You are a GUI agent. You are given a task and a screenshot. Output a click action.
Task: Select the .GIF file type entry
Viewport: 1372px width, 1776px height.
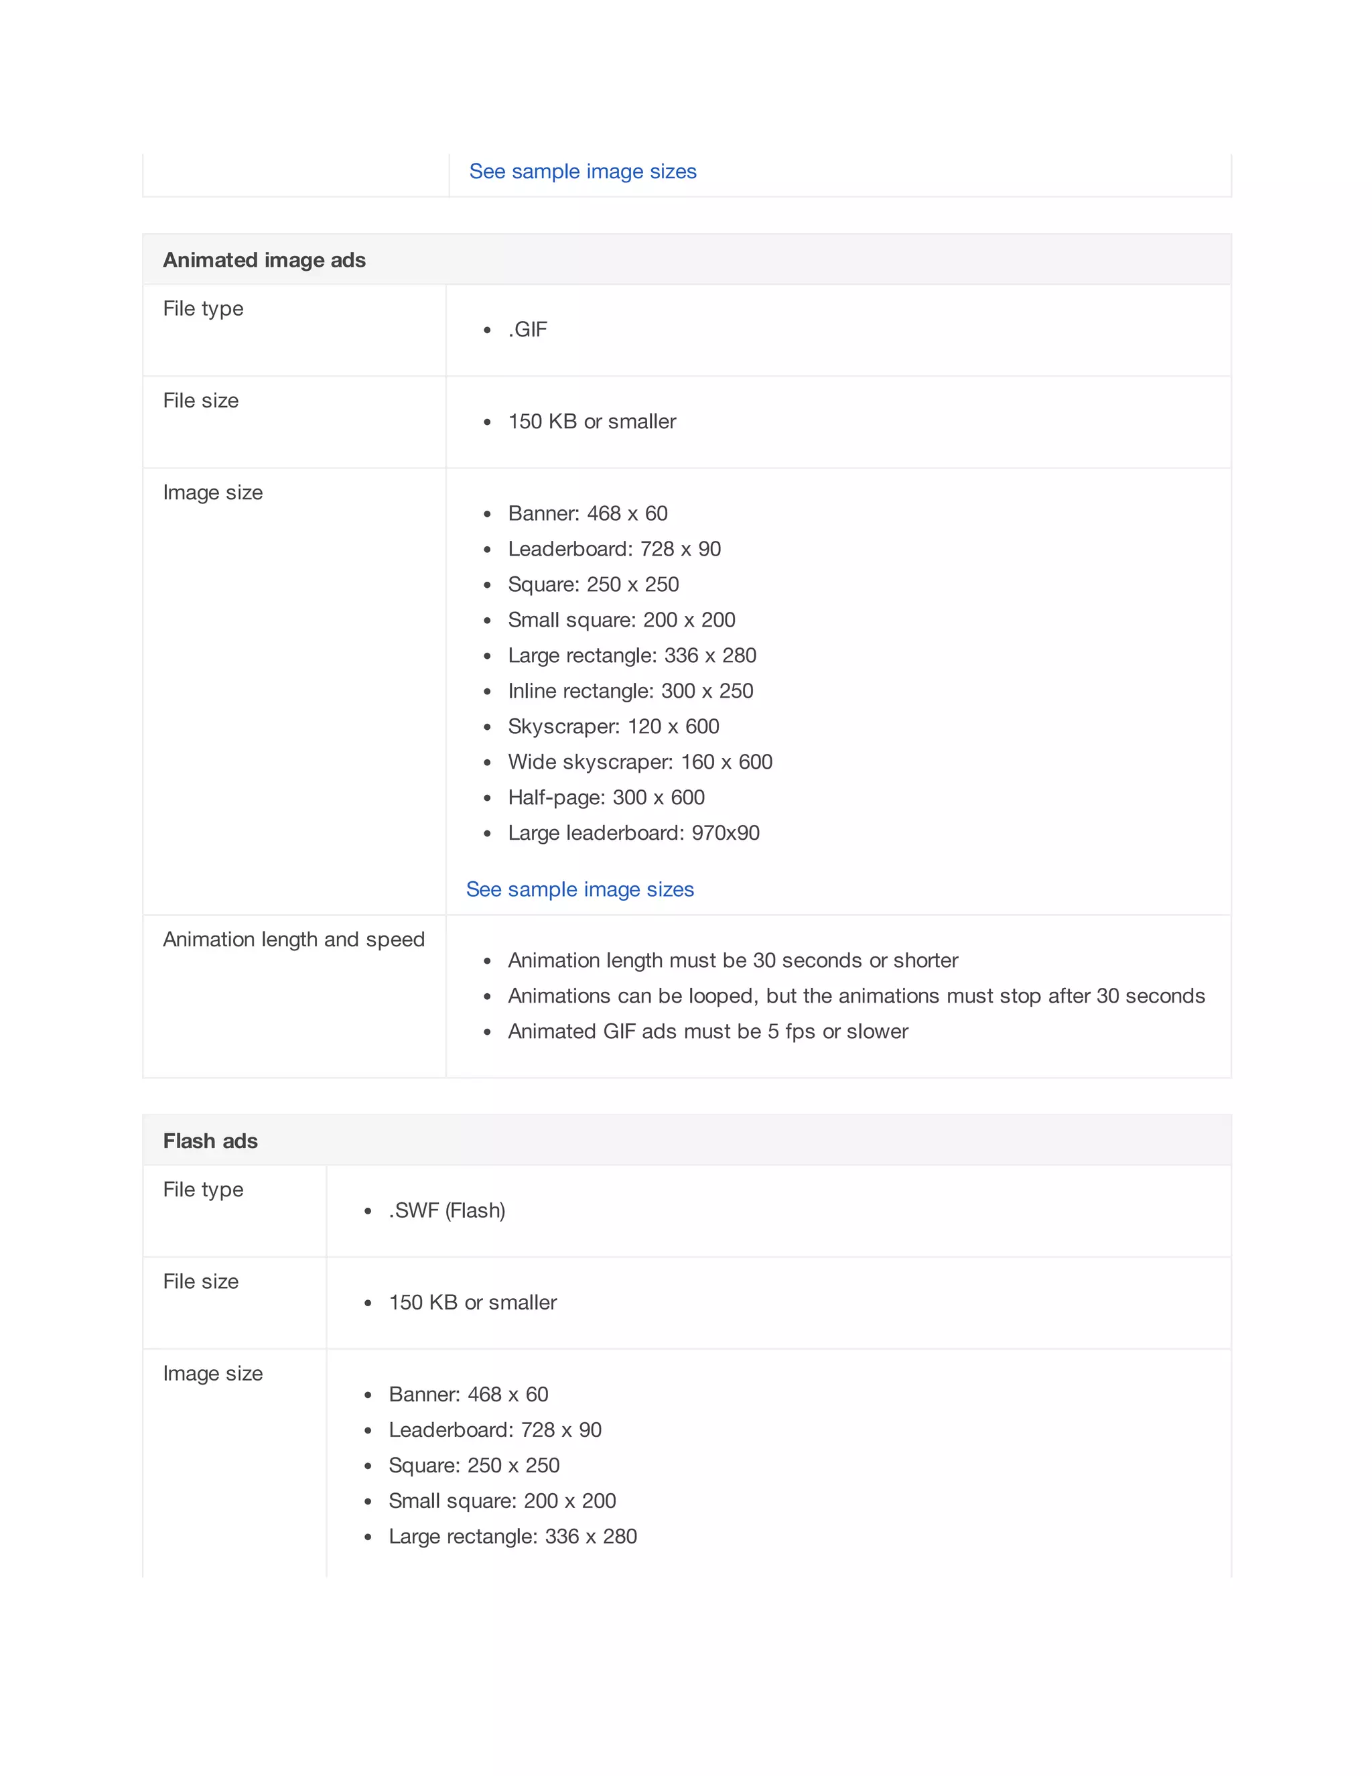527,329
